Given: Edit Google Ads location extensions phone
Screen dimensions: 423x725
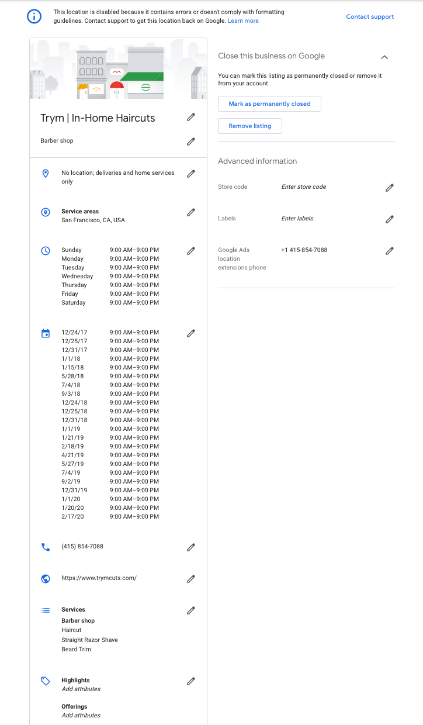Looking at the screenshot, I should [x=390, y=251].
